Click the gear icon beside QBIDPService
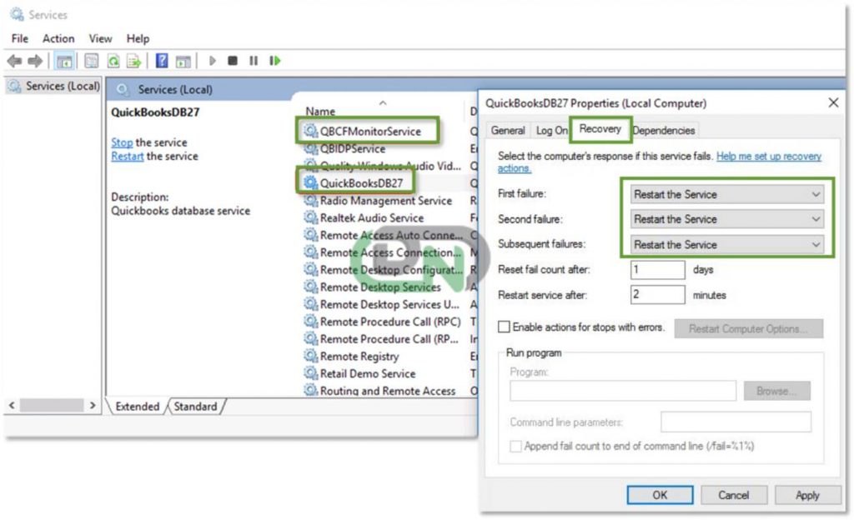This screenshot has width=854, height=520. [x=310, y=148]
